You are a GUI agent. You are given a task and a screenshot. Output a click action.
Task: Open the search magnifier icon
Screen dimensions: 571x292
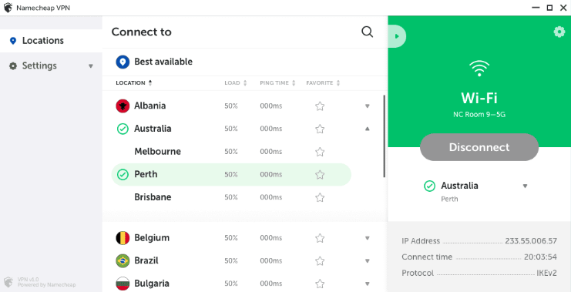pyautogui.click(x=367, y=32)
